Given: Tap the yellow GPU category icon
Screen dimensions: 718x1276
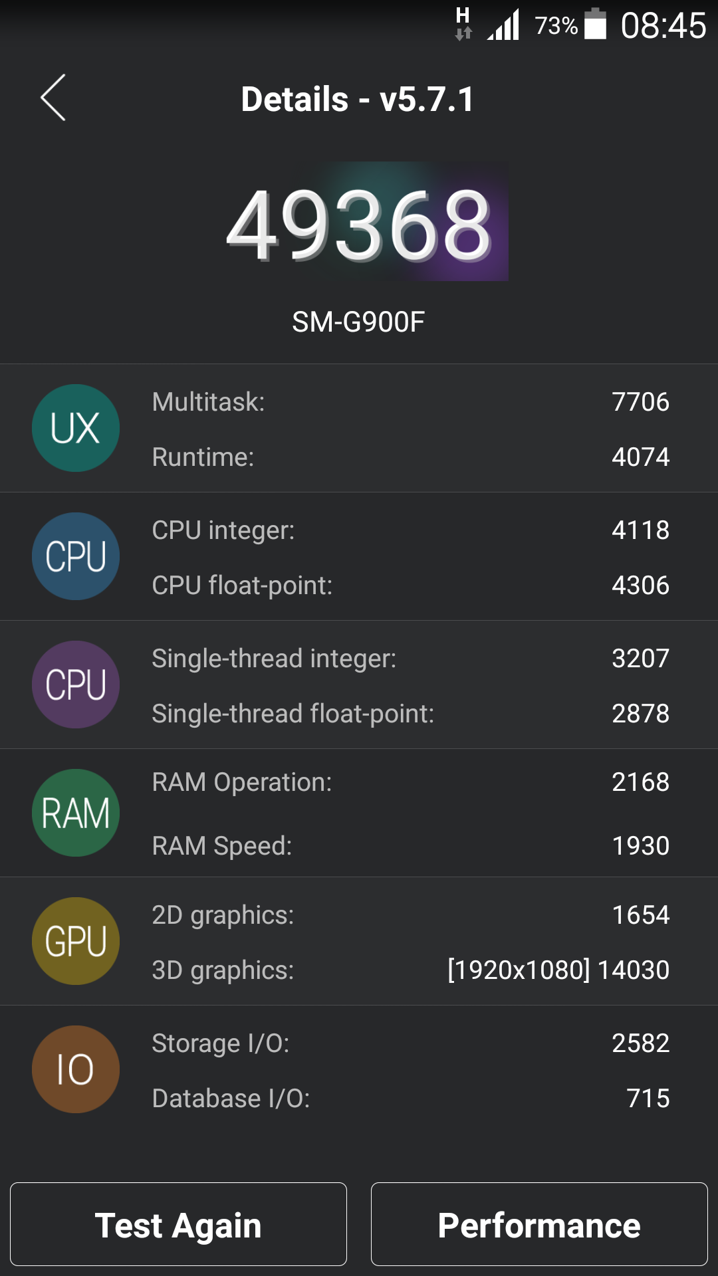Looking at the screenshot, I should 76,941.
